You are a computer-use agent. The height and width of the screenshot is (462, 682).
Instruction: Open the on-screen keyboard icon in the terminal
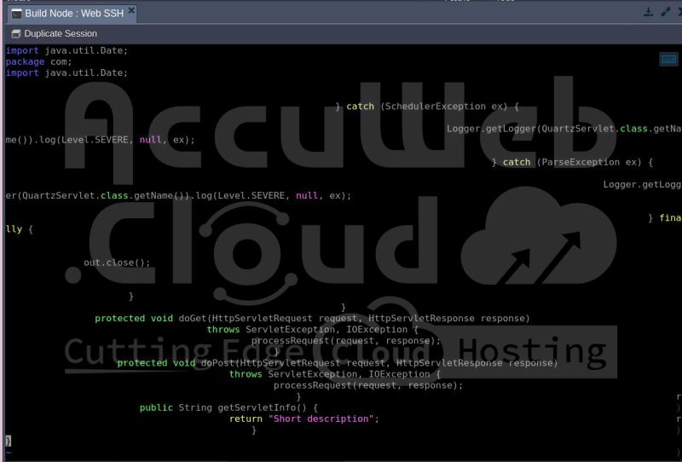(668, 59)
